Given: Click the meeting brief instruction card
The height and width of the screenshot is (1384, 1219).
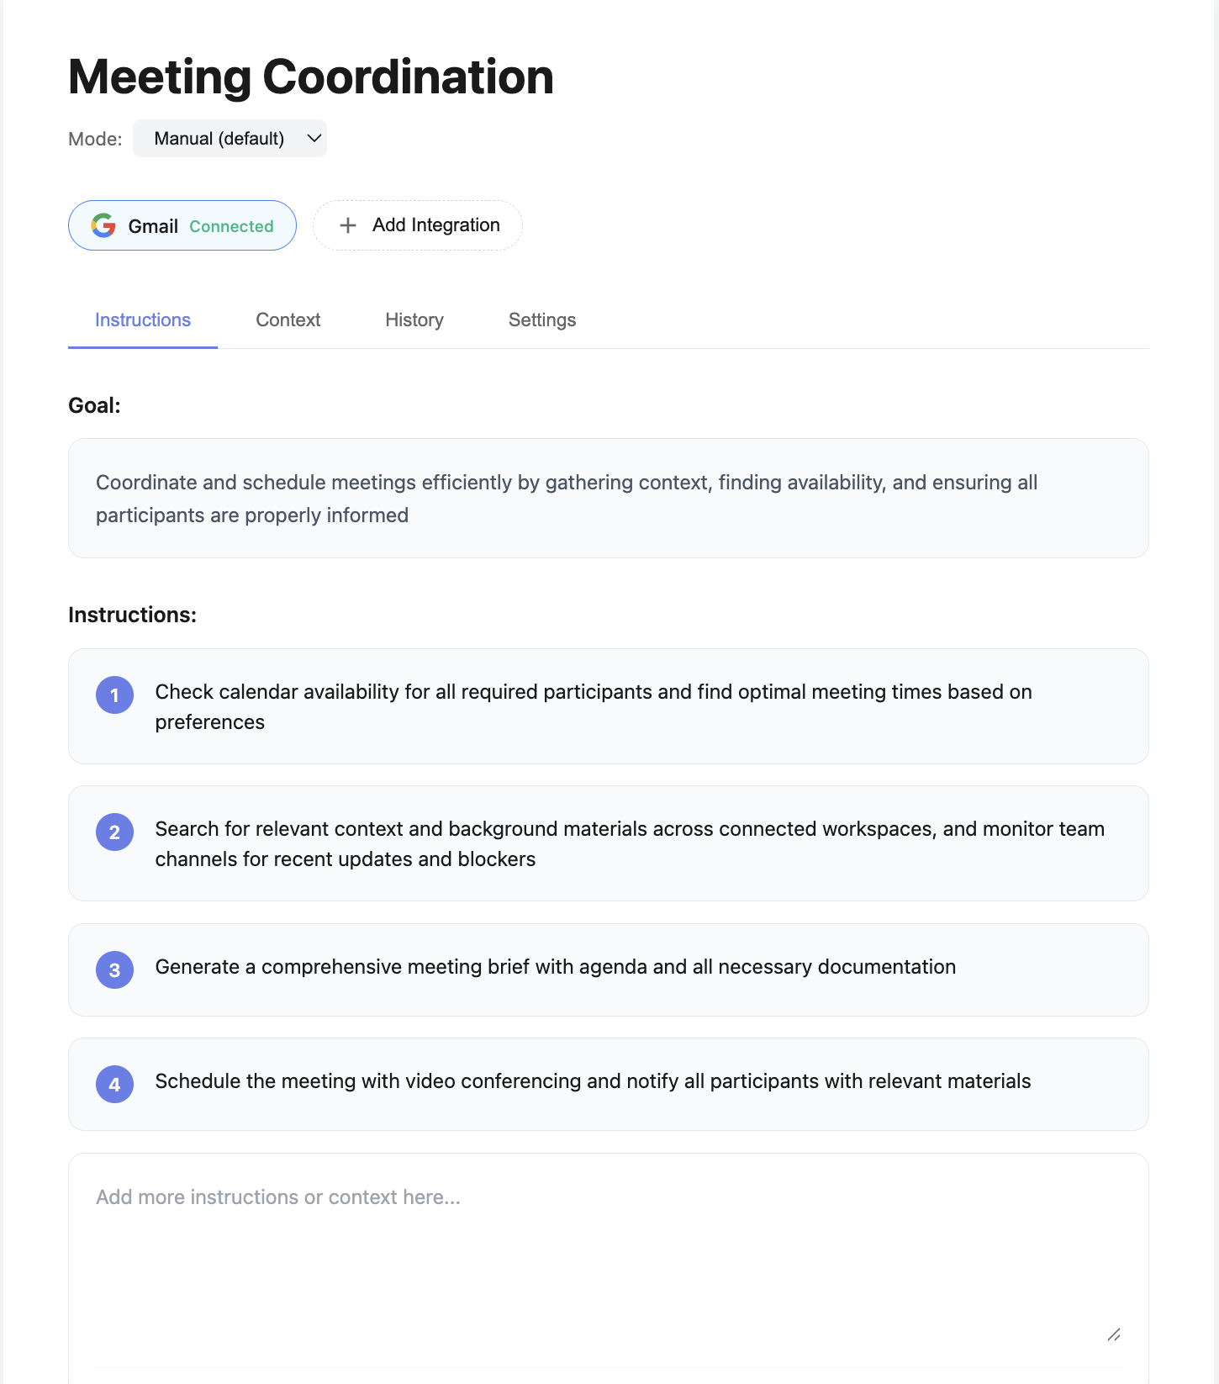Looking at the screenshot, I should pyautogui.click(x=608, y=969).
